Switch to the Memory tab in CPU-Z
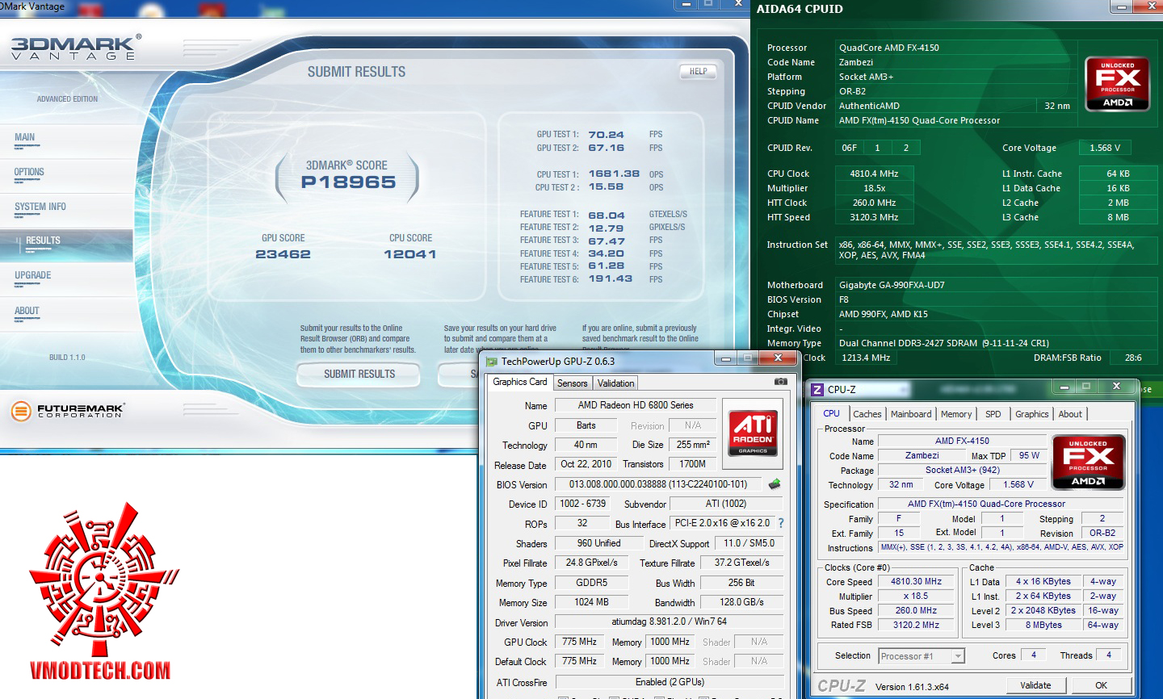The height and width of the screenshot is (699, 1163). (956, 414)
